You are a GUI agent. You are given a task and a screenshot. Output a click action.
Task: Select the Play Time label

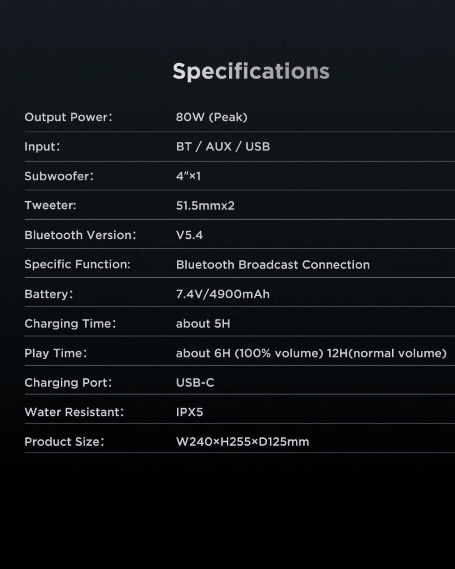coord(56,353)
